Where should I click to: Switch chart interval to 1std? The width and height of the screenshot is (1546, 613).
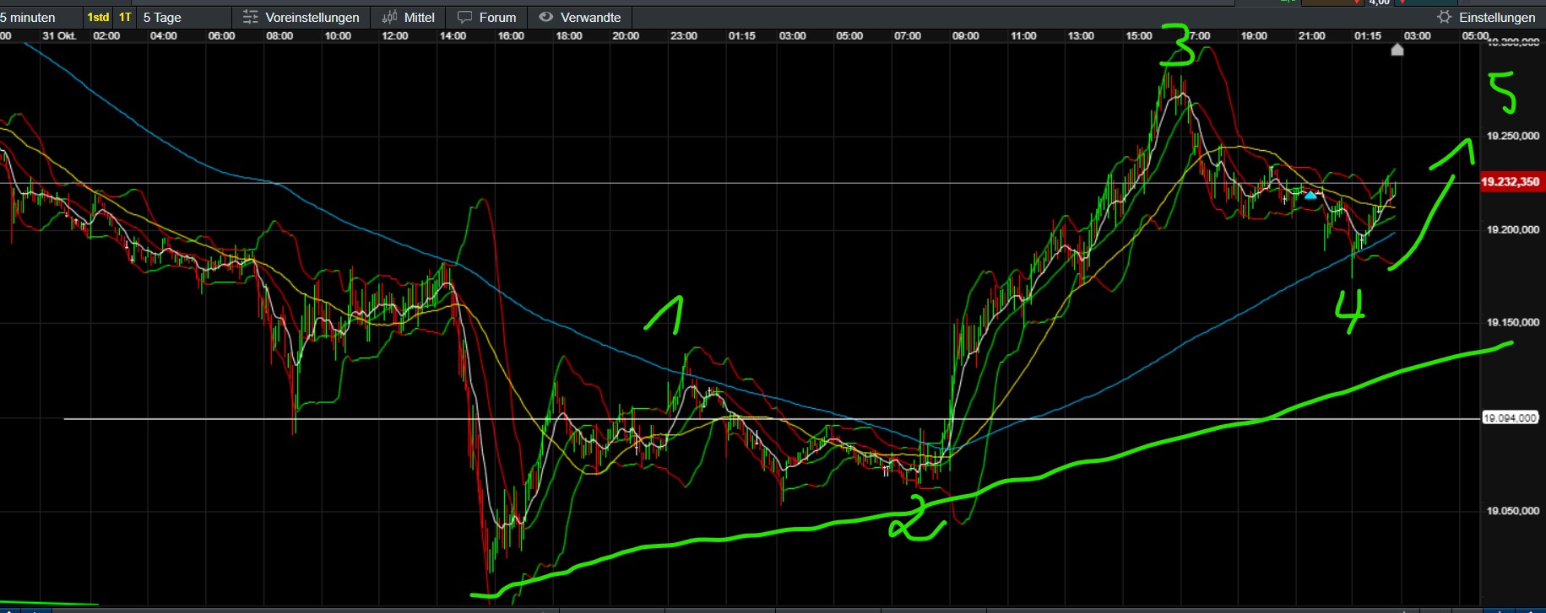click(98, 17)
